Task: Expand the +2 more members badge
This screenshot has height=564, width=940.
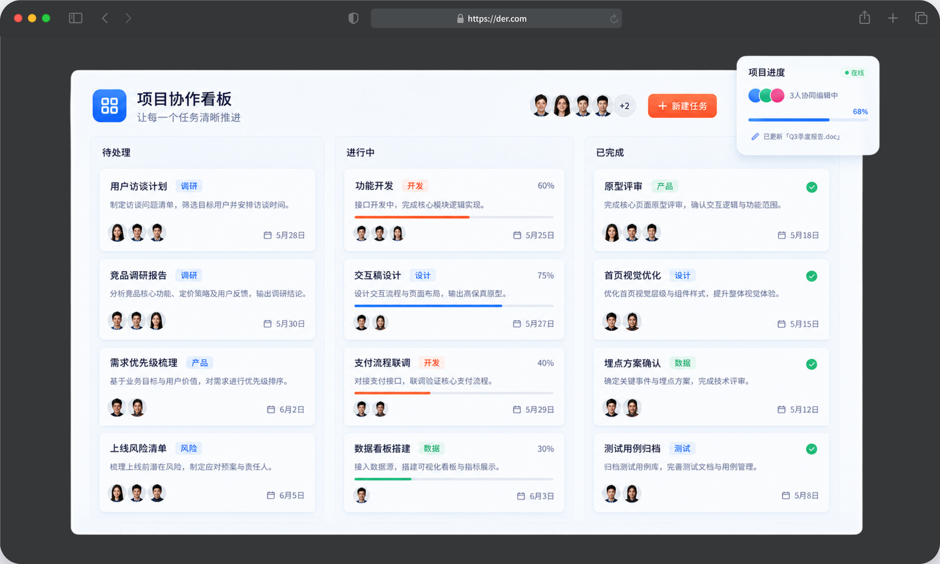Action: click(624, 106)
